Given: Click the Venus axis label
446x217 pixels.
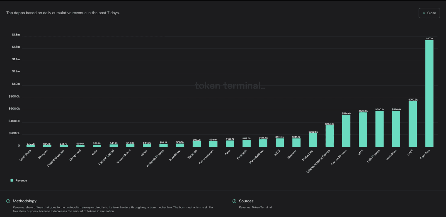Looking at the screenshot, I should (x=144, y=153).
